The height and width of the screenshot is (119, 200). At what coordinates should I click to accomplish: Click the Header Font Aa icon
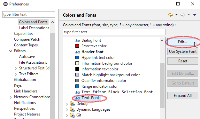pyautogui.click(x=77, y=52)
